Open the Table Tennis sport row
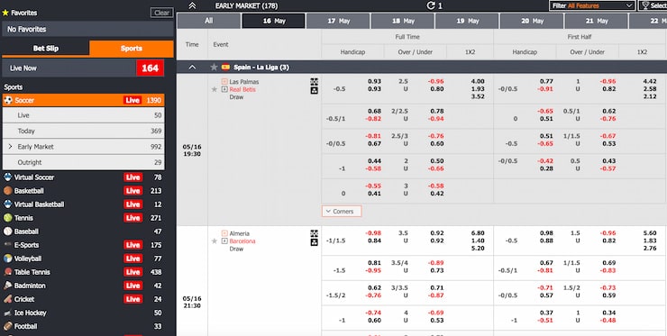The width and height of the screenshot is (667, 336). 83,272
